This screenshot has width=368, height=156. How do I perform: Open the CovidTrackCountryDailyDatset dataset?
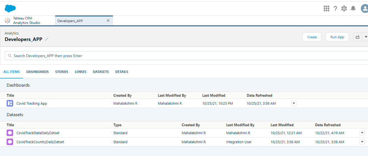click(x=40, y=142)
